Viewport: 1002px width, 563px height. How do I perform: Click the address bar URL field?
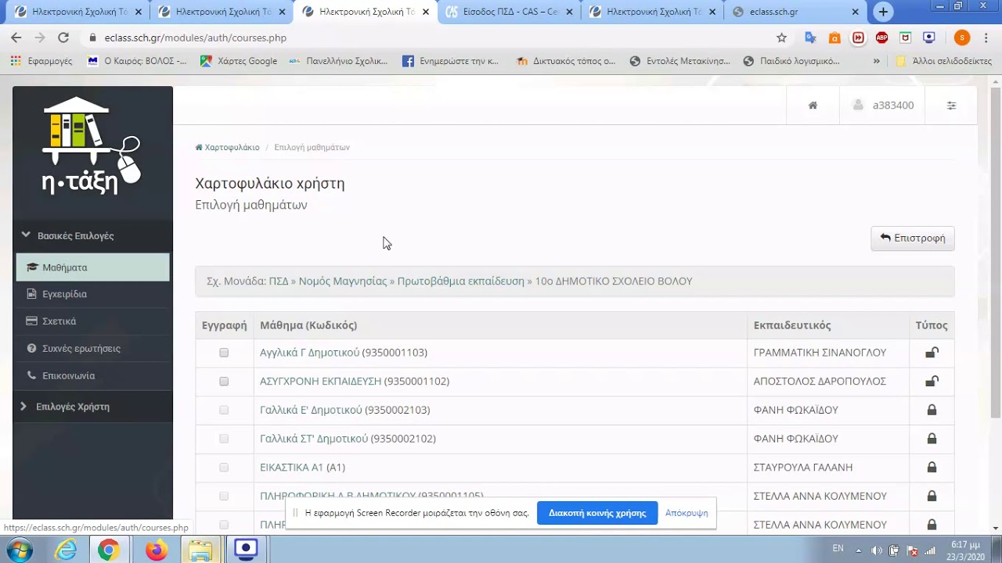tap(431, 38)
